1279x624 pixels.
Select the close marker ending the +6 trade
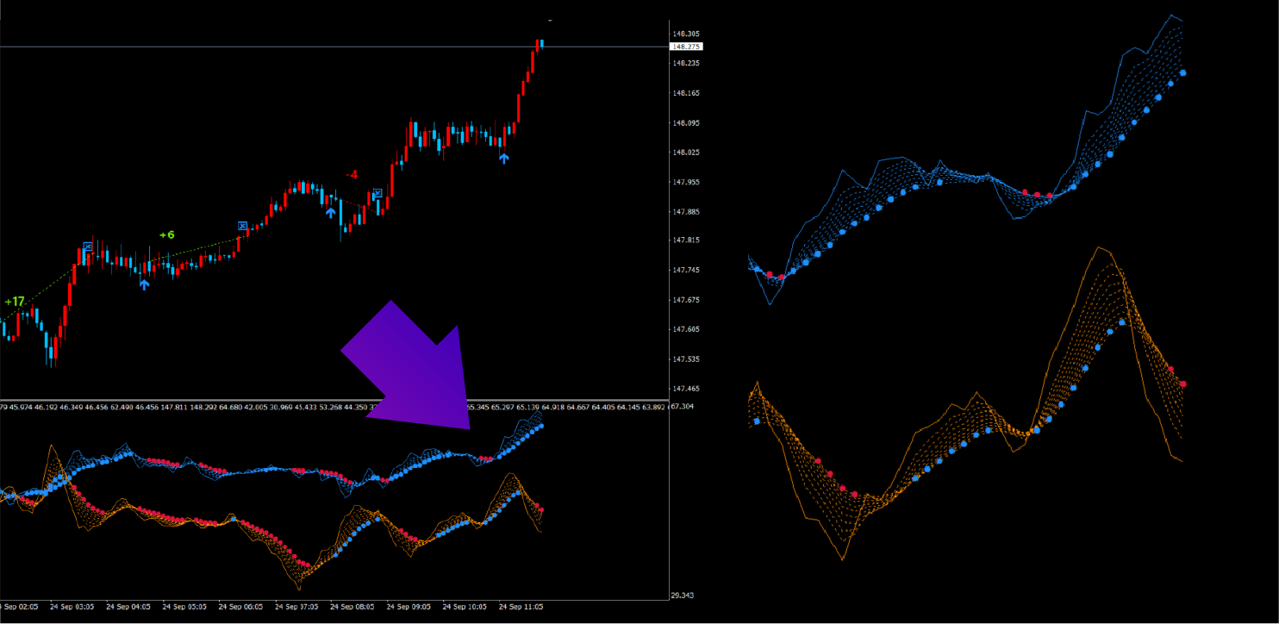coord(243,226)
